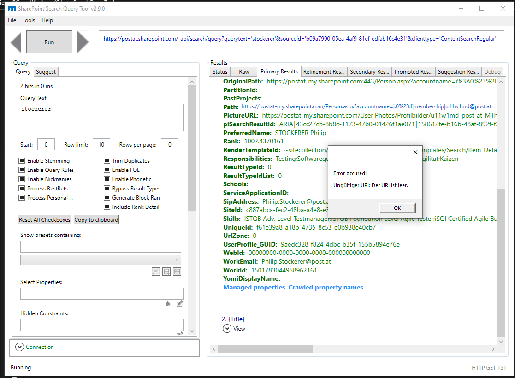This screenshot has width=515, height=378.
Task: Disable the Trim Duplicates option
Action: [x=107, y=160]
